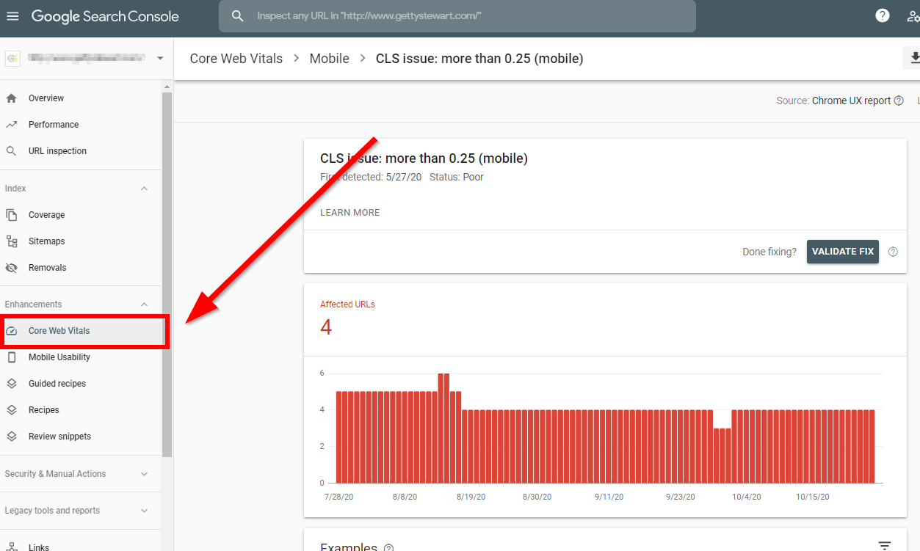
Task: Click the Affected URLs count 4
Action: tap(326, 327)
